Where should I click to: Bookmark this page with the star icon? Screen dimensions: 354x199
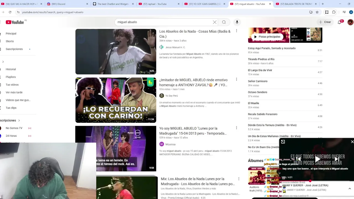coord(317,12)
